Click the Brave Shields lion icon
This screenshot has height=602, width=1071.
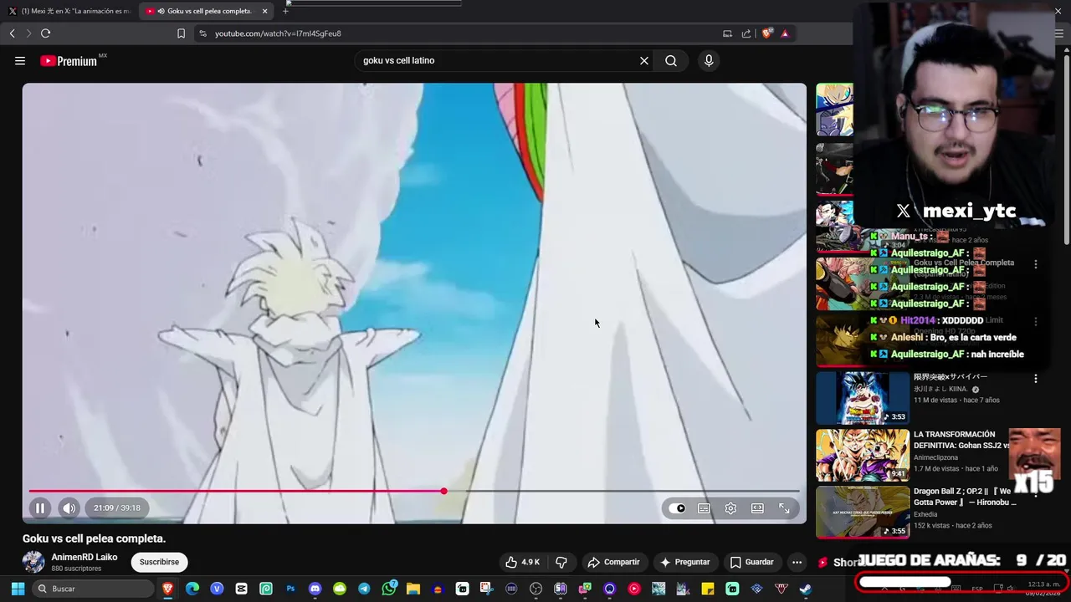766,33
